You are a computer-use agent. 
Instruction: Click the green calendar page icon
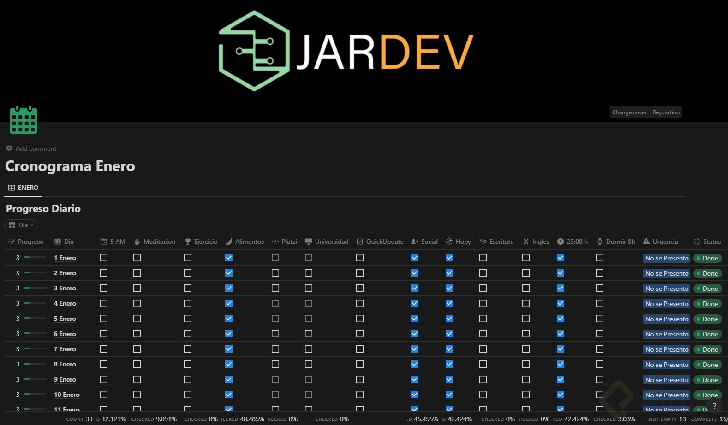click(24, 120)
